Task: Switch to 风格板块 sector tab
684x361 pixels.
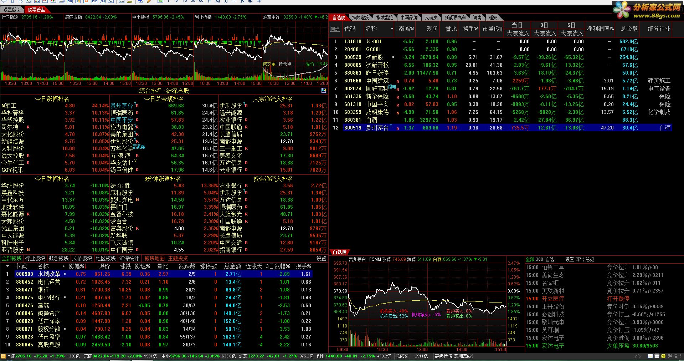Action: [x=82, y=258]
